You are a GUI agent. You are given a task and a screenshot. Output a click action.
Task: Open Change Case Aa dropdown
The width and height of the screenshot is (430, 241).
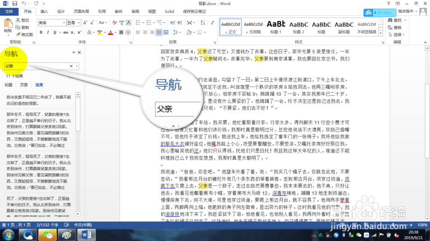[103, 23]
